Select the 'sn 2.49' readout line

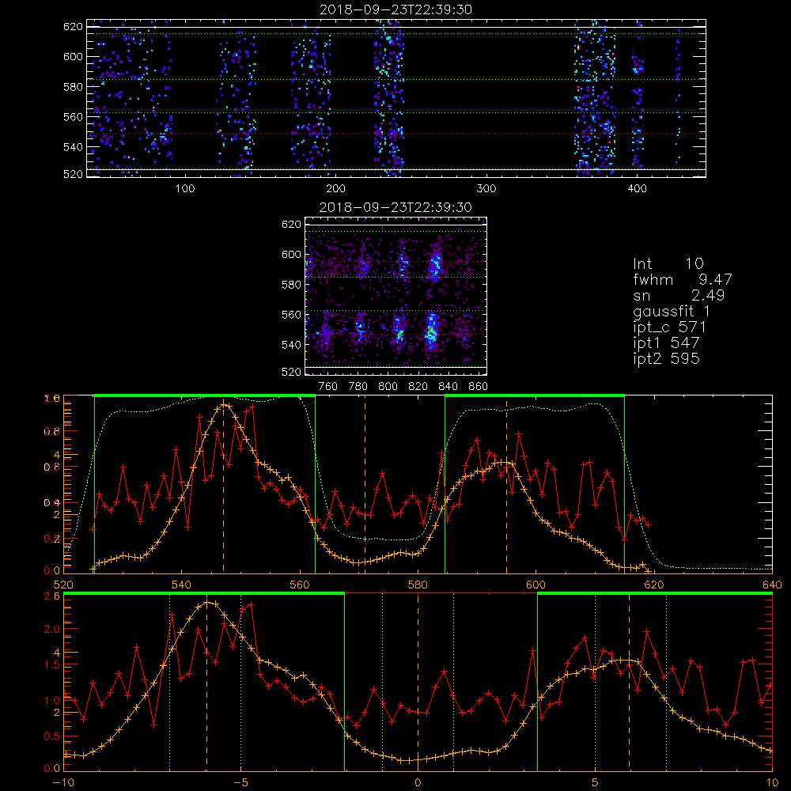679,295
